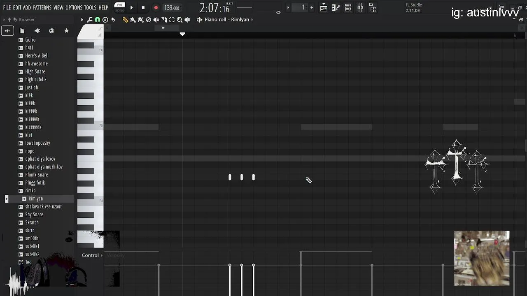
Task: Open the EDIT menu
Action: coord(17,7)
